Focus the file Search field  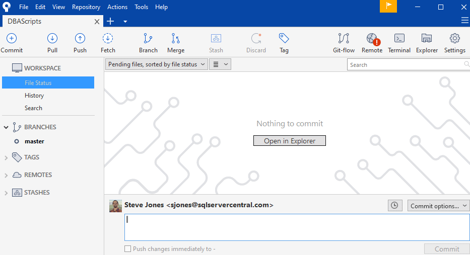(408, 65)
